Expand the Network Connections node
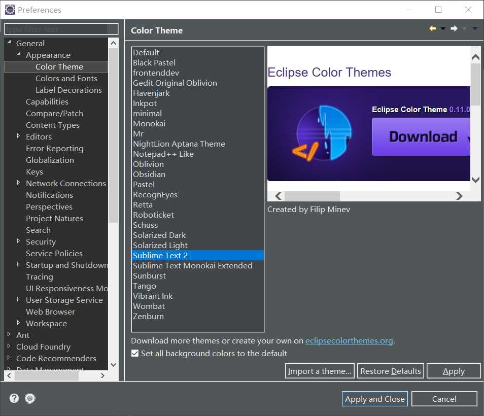Screen dimensions: 484x416 tap(18, 183)
